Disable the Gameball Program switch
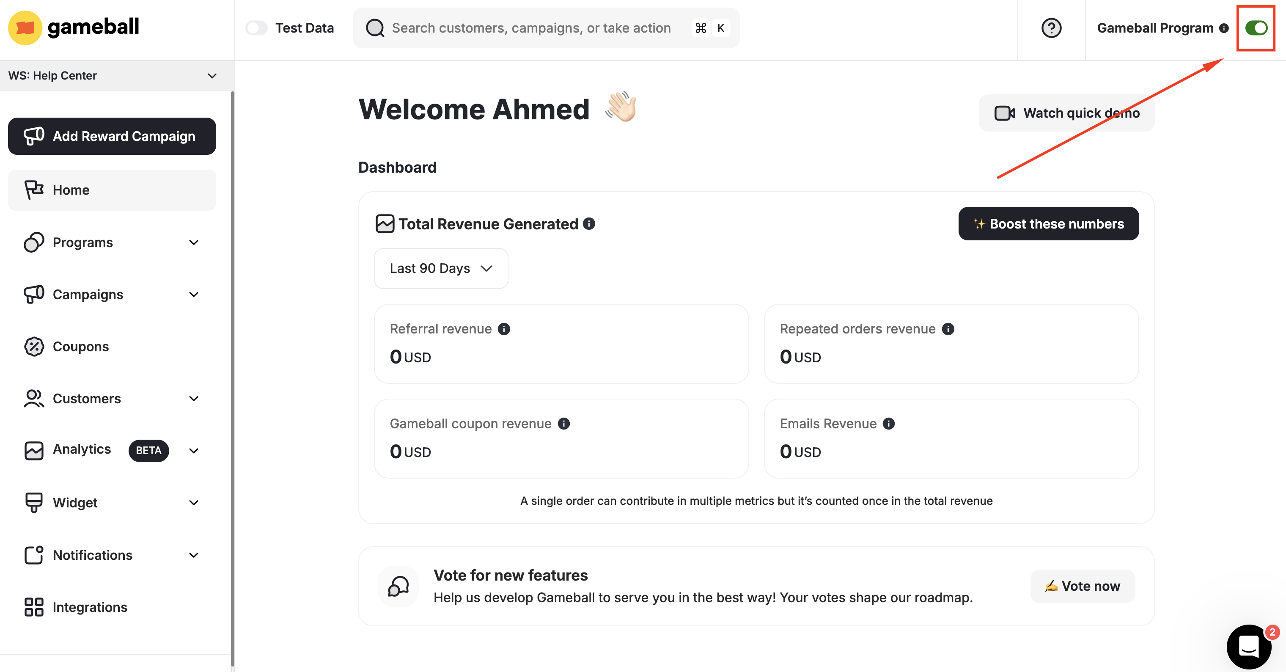Viewport: 1286px width, 672px height. [1256, 28]
